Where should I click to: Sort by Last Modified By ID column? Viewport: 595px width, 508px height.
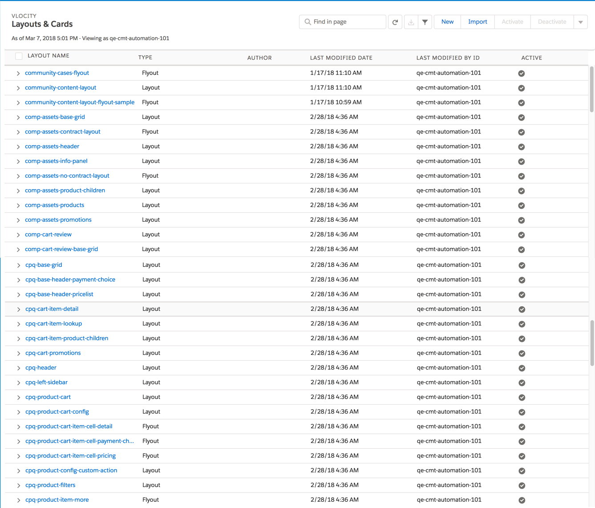448,58
